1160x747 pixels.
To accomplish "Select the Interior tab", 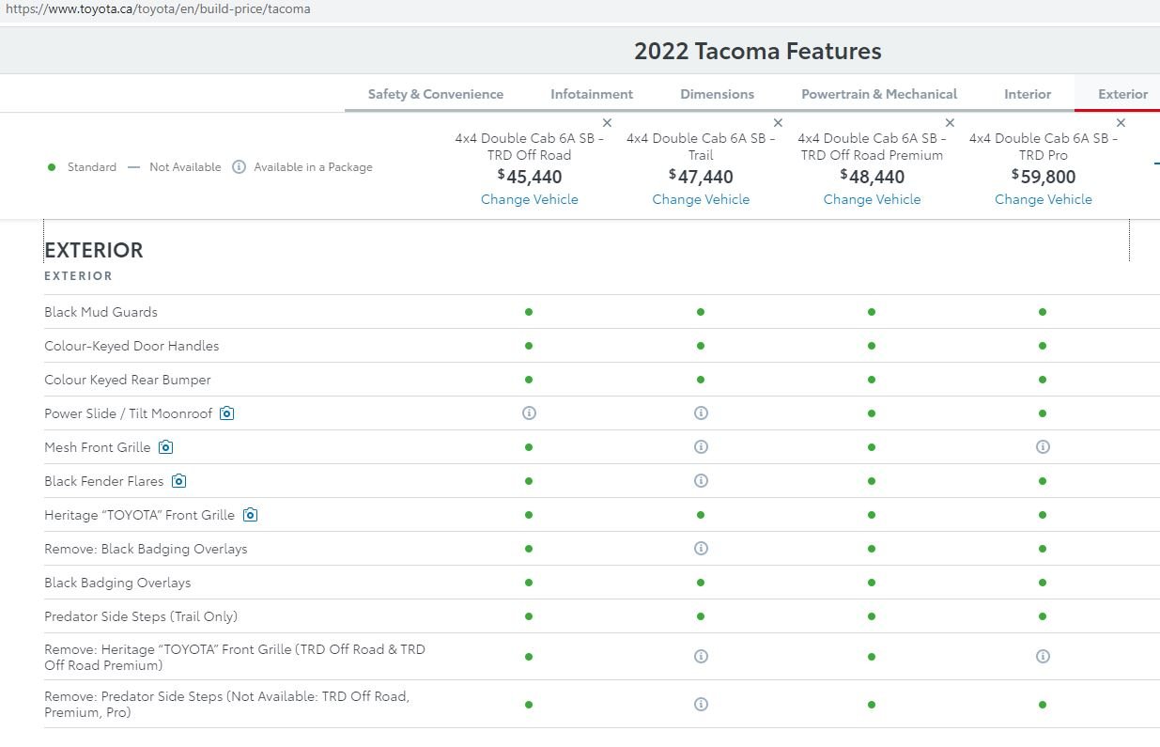I will pyautogui.click(x=1028, y=94).
